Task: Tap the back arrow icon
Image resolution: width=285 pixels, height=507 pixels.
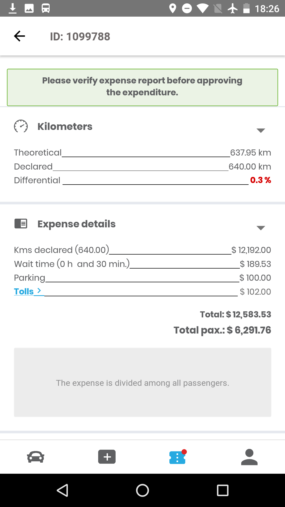Action: pyautogui.click(x=20, y=36)
